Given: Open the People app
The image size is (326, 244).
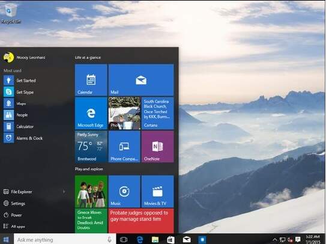Looking at the screenshot, I should click(22, 115).
